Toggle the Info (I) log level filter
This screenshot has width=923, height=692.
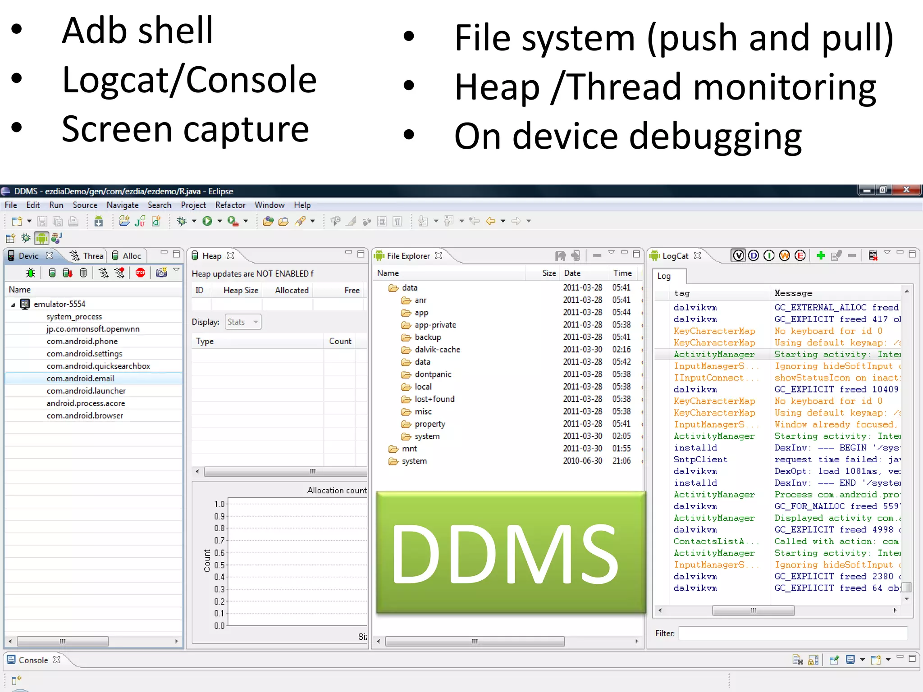(769, 256)
